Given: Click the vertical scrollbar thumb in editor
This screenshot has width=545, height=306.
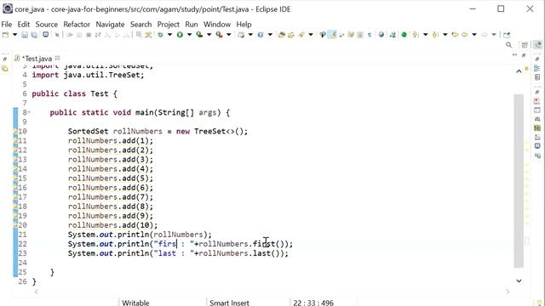Looking at the screenshot, I should coord(519,180).
